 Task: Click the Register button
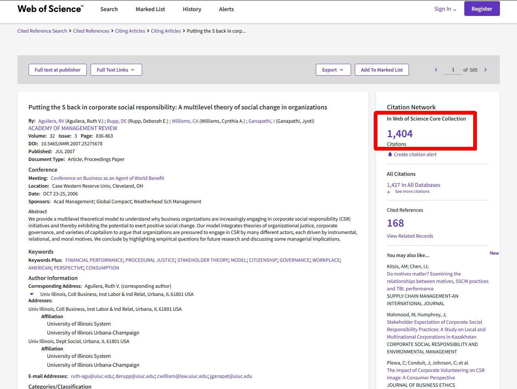(482, 9)
